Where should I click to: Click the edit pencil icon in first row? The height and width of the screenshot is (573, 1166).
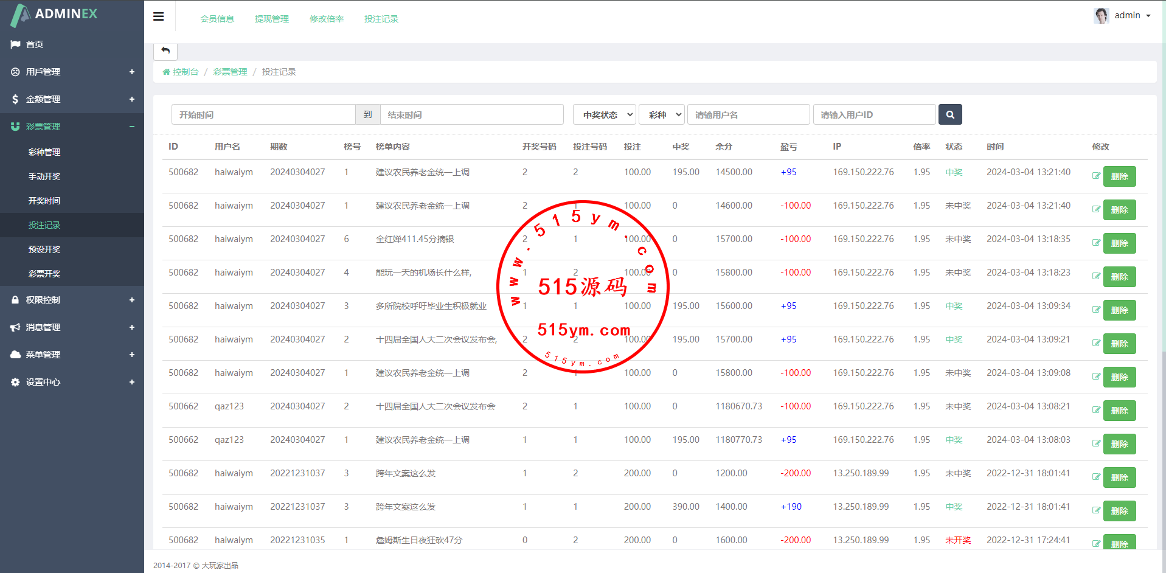pos(1096,176)
